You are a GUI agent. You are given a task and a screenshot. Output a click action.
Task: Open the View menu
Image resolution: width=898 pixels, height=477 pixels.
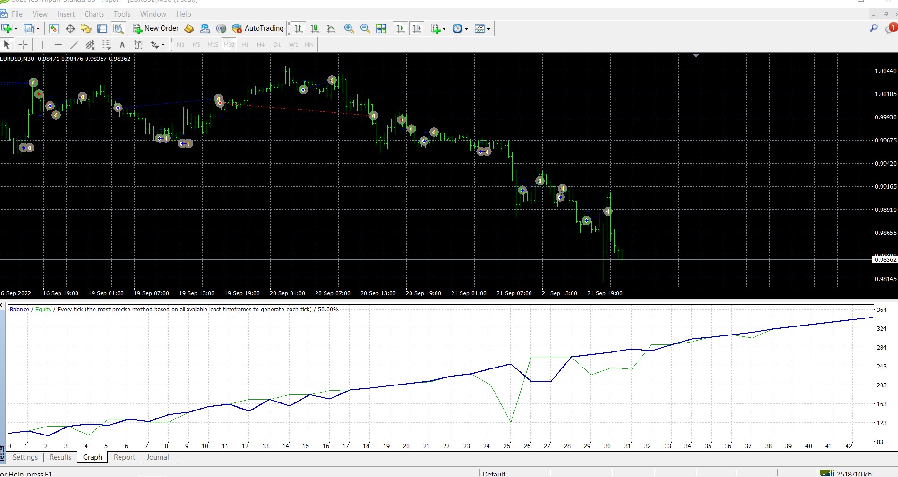click(x=40, y=14)
